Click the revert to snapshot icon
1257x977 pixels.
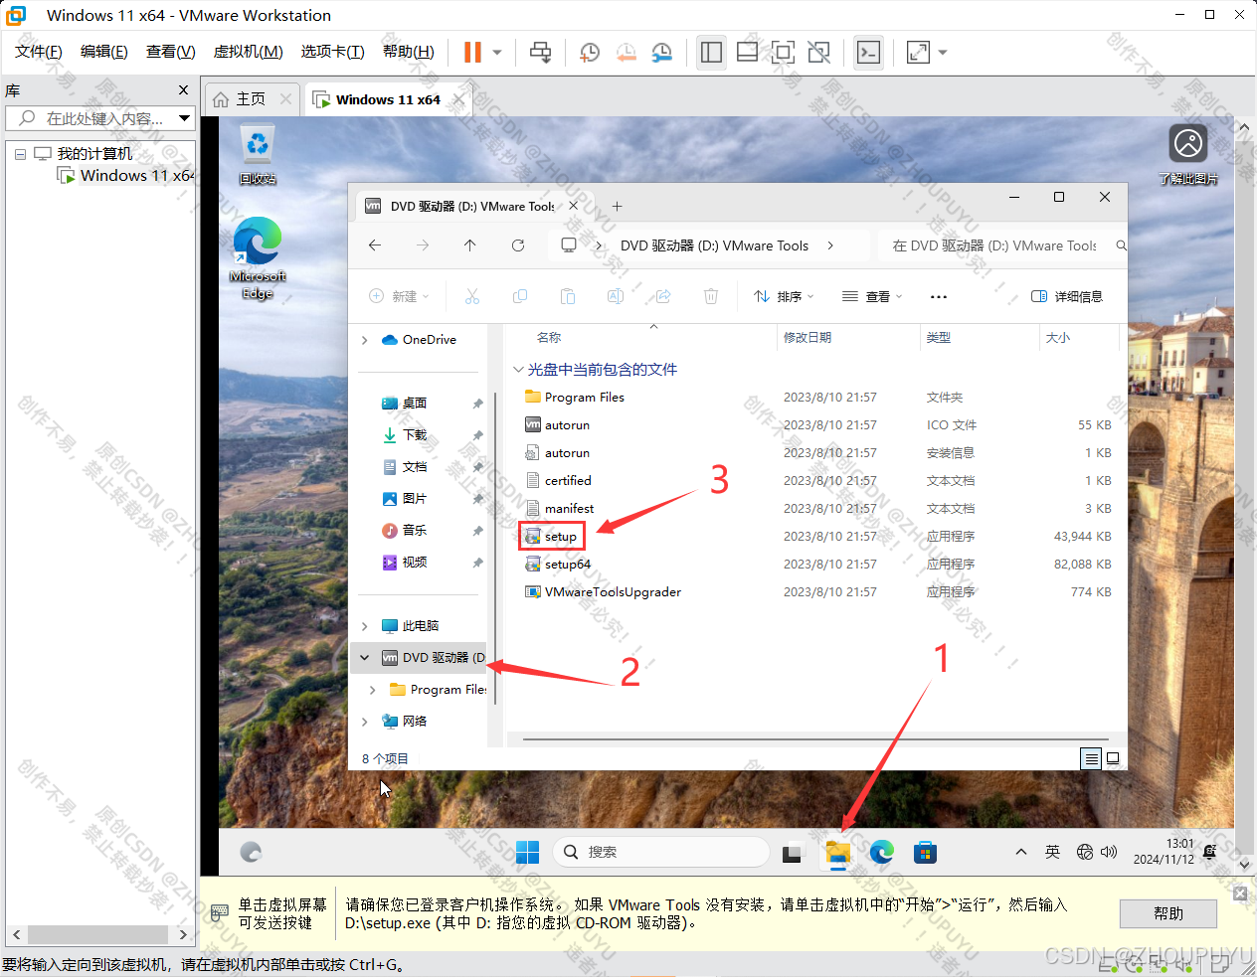(x=626, y=52)
